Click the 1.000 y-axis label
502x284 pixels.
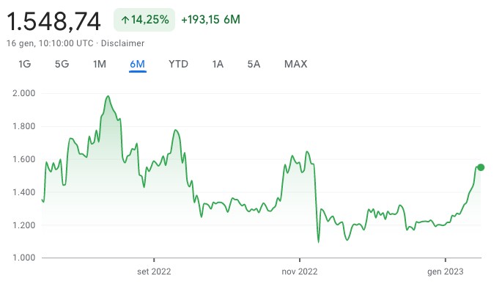tap(24, 258)
